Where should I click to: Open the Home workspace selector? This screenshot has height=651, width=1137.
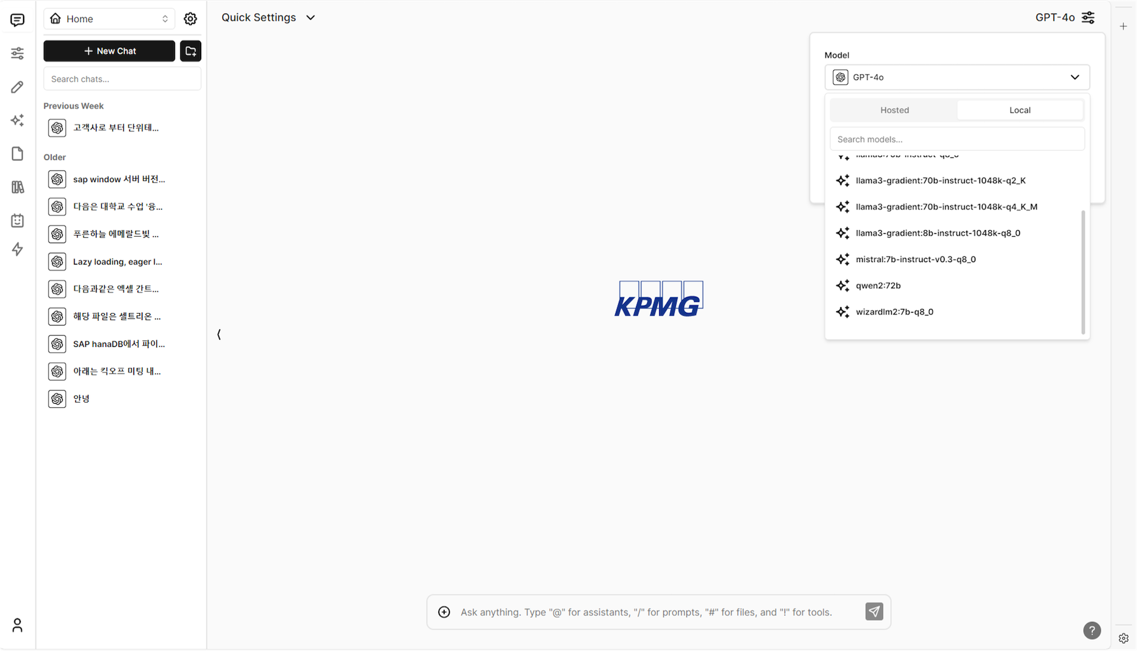[110, 19]
